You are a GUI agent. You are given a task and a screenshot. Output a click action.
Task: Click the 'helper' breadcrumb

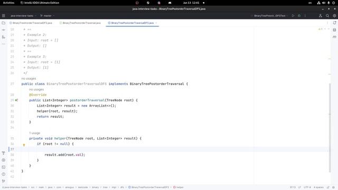[x=178, y=187]
